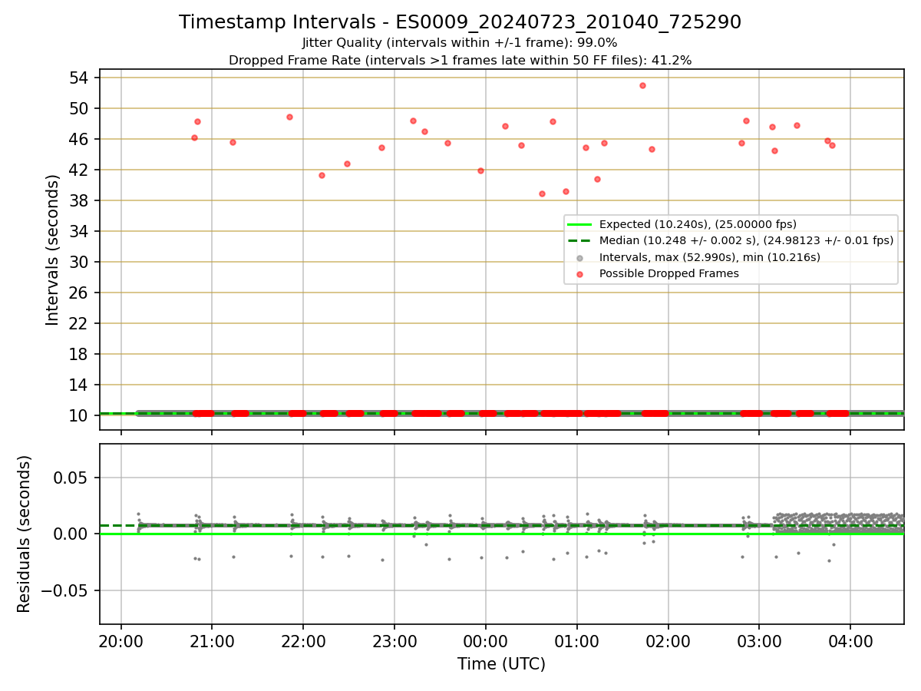
Task: Click x-axis tick label "21:00"
Action: point(213,643)
